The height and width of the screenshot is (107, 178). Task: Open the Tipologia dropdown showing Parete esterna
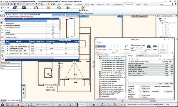(x=147, y=56)
